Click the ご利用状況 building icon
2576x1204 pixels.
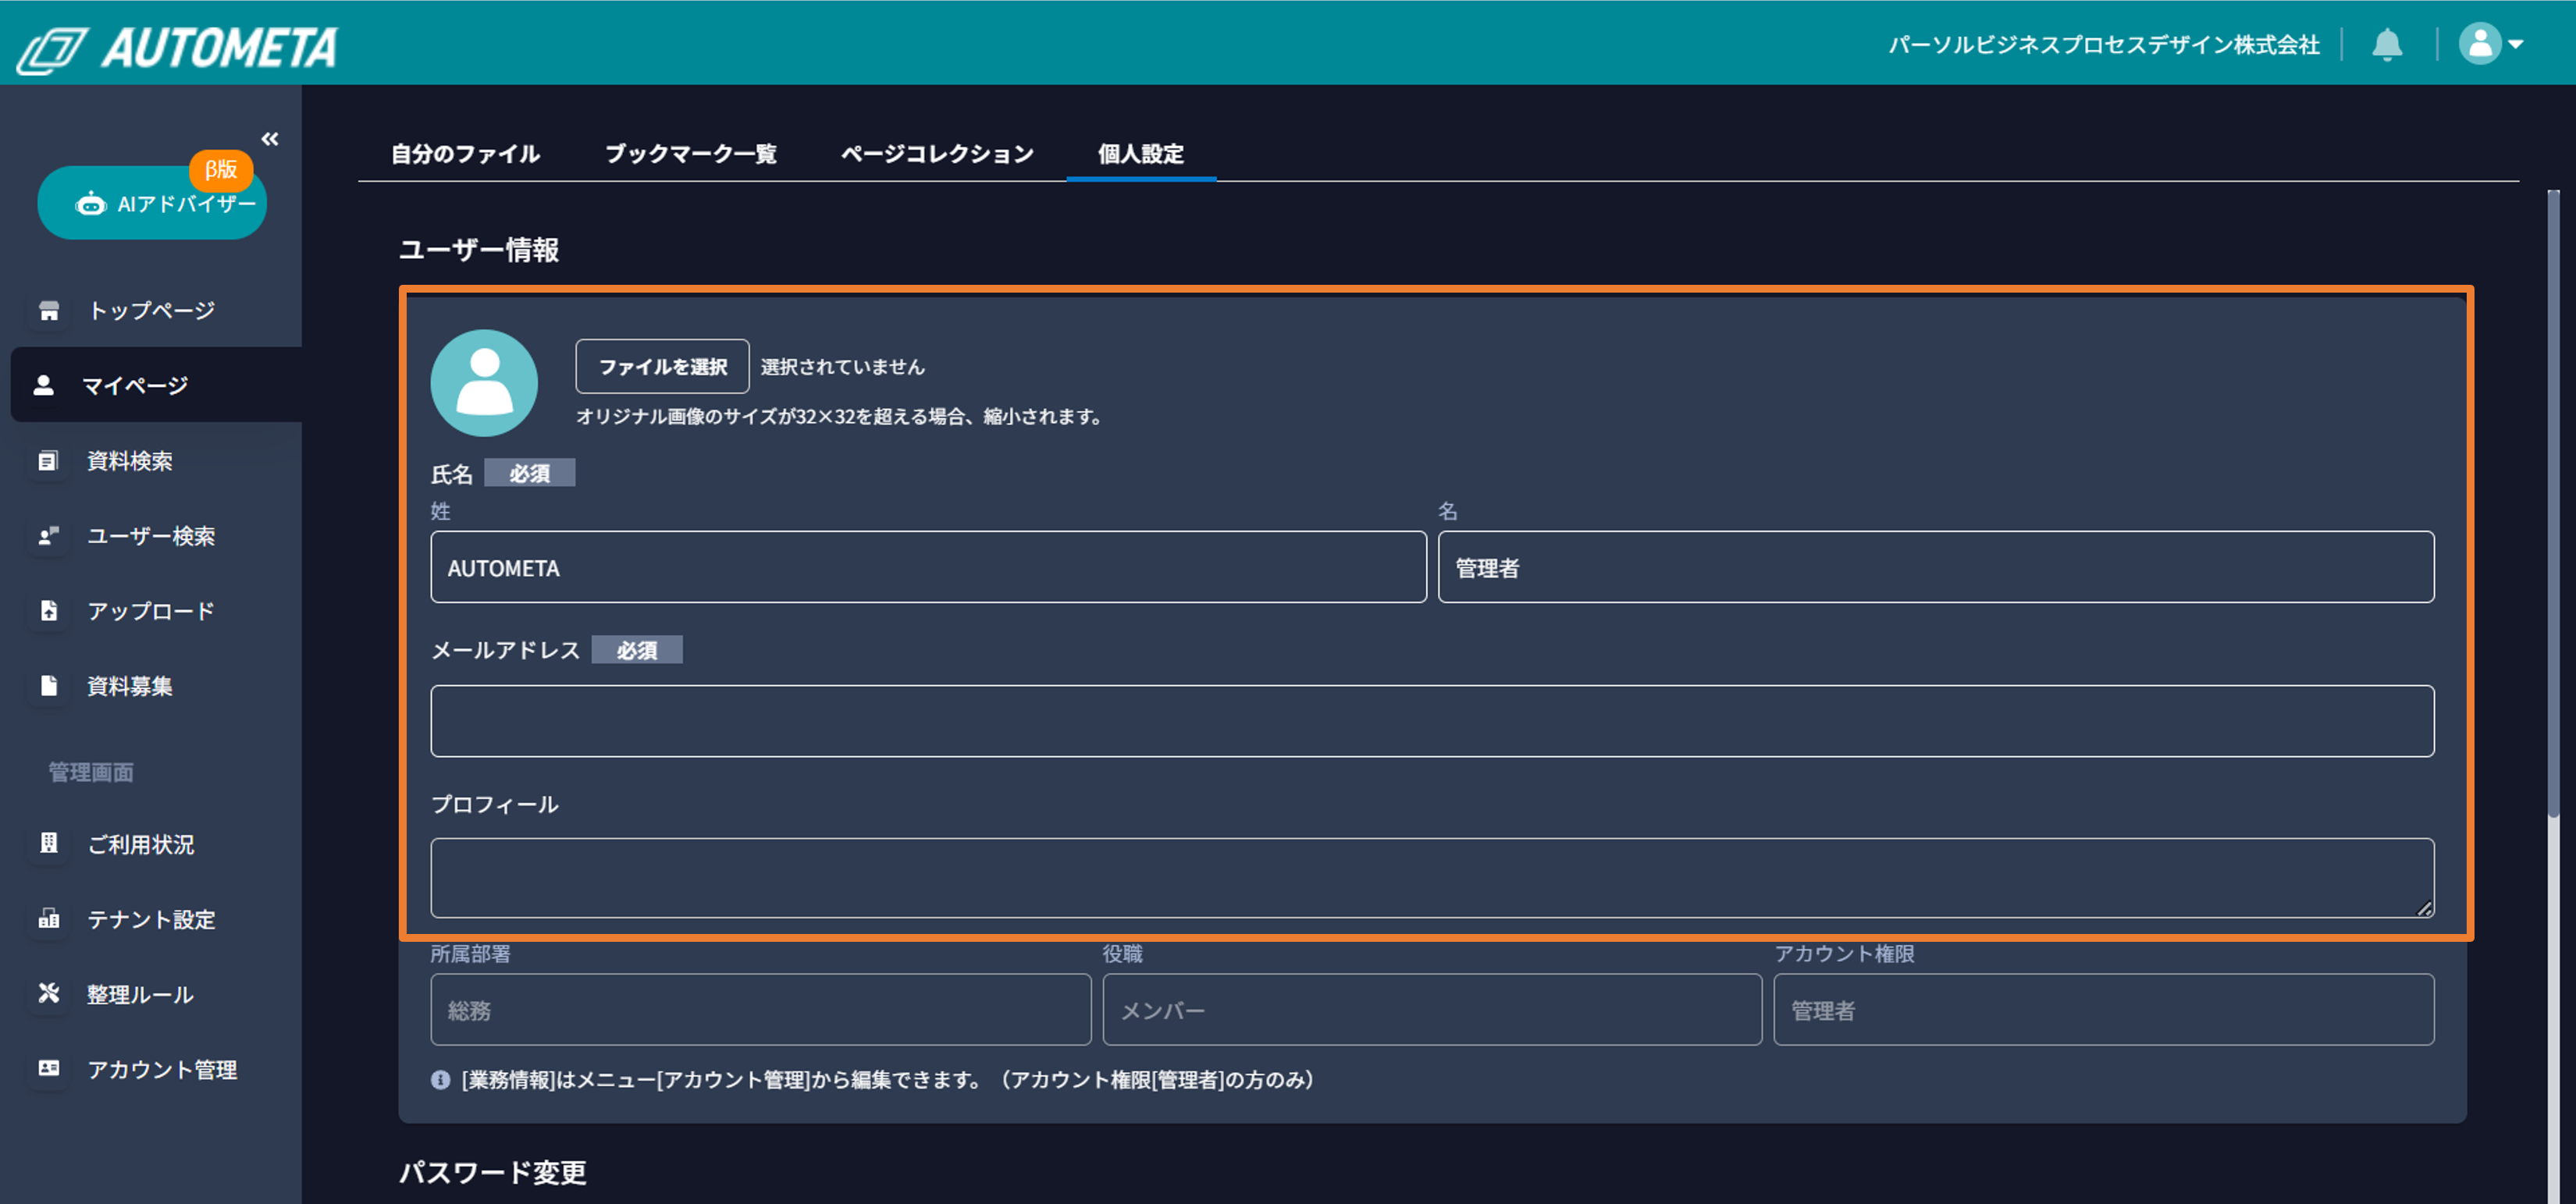pos(48,844)
